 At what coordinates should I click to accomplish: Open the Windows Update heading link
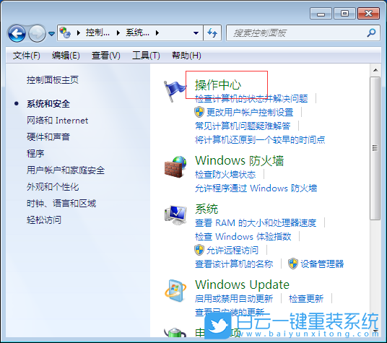pyautogui.click(x=242, y=285)
